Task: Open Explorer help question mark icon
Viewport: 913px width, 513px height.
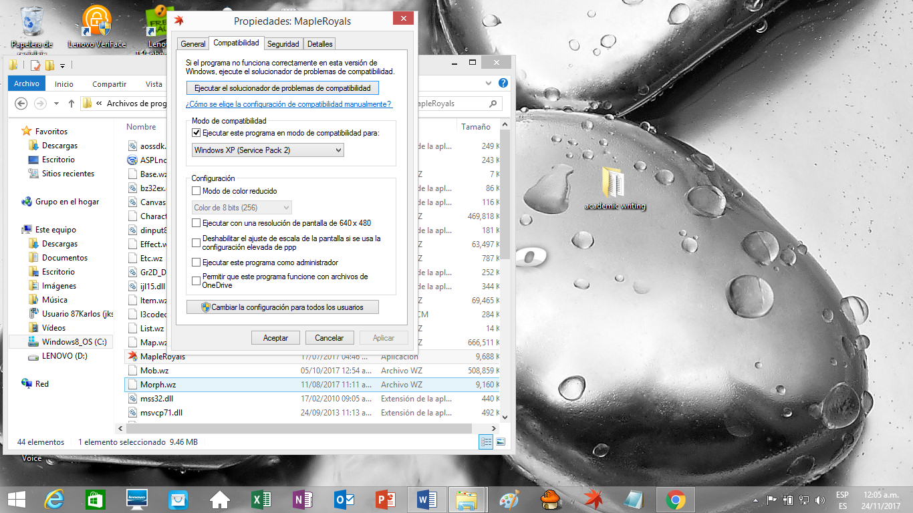Action: (503, 83)
